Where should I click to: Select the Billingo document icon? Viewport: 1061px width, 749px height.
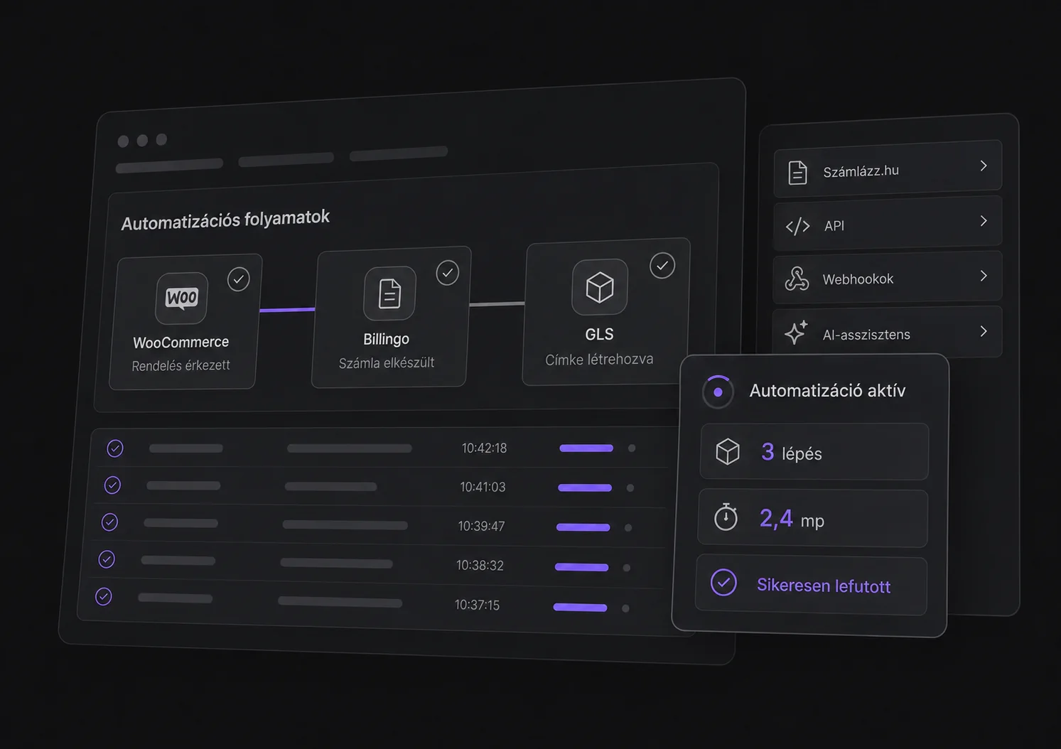pyautogui.click(x=389, y=293)
